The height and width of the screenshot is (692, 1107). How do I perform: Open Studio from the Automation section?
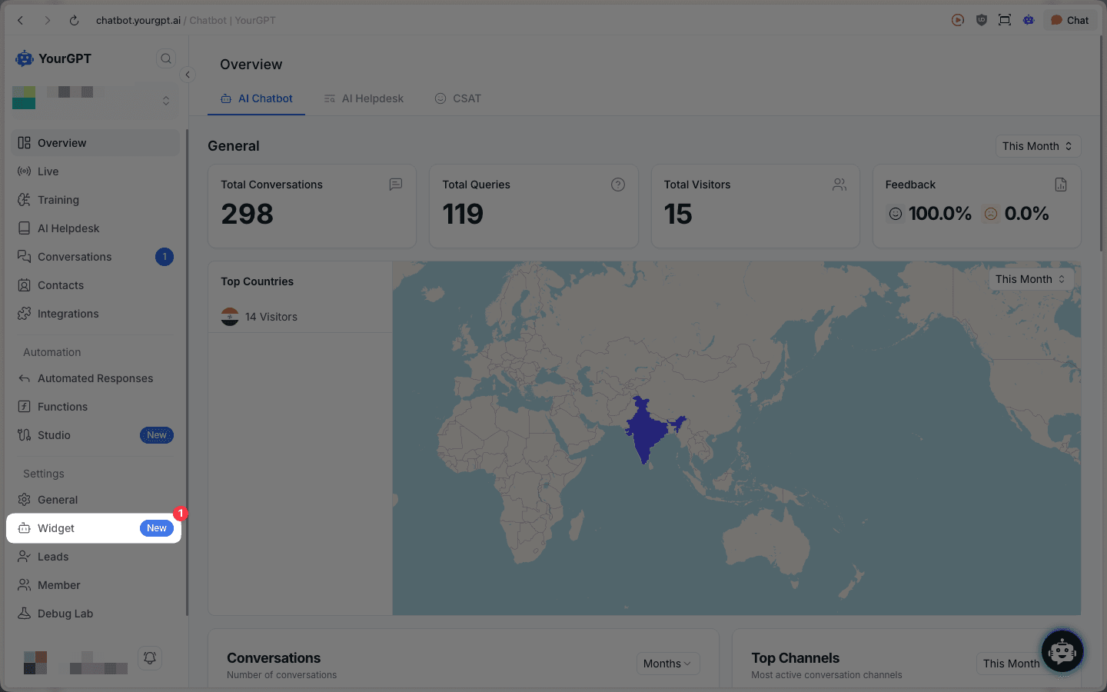pos(54,435)
